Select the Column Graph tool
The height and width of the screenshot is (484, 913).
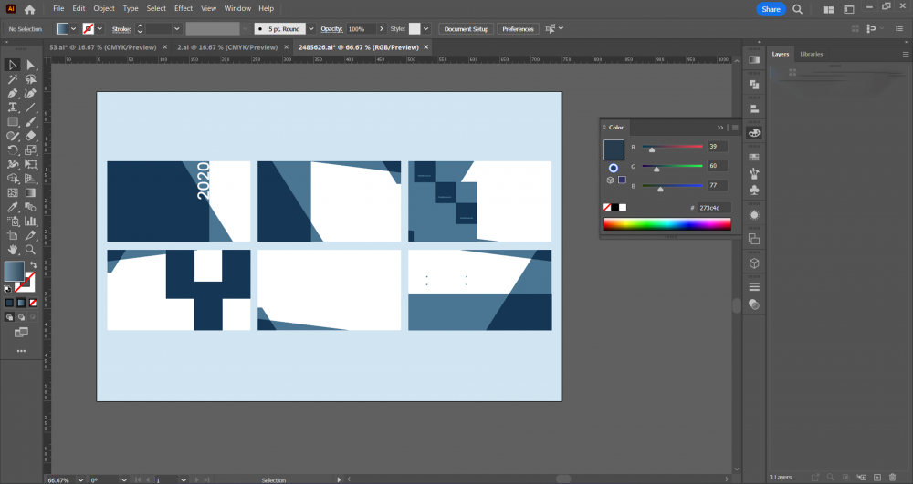(x=31, y=221)
